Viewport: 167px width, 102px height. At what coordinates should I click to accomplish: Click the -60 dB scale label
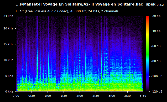(x=156, y=46)
